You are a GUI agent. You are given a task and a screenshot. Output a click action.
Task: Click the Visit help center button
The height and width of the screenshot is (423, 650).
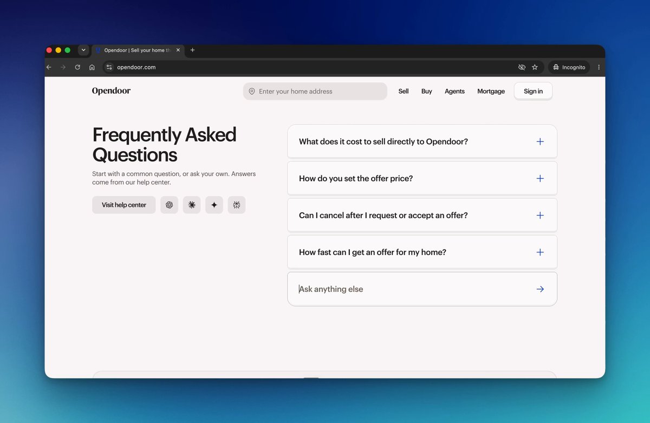124,205
